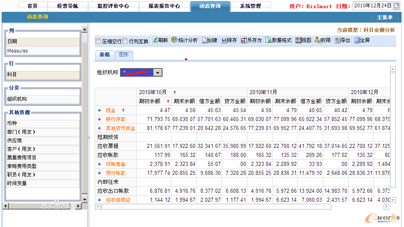Expand the 现金 row
This screenshot has width=404, height=227.
[x=99, y=110]
